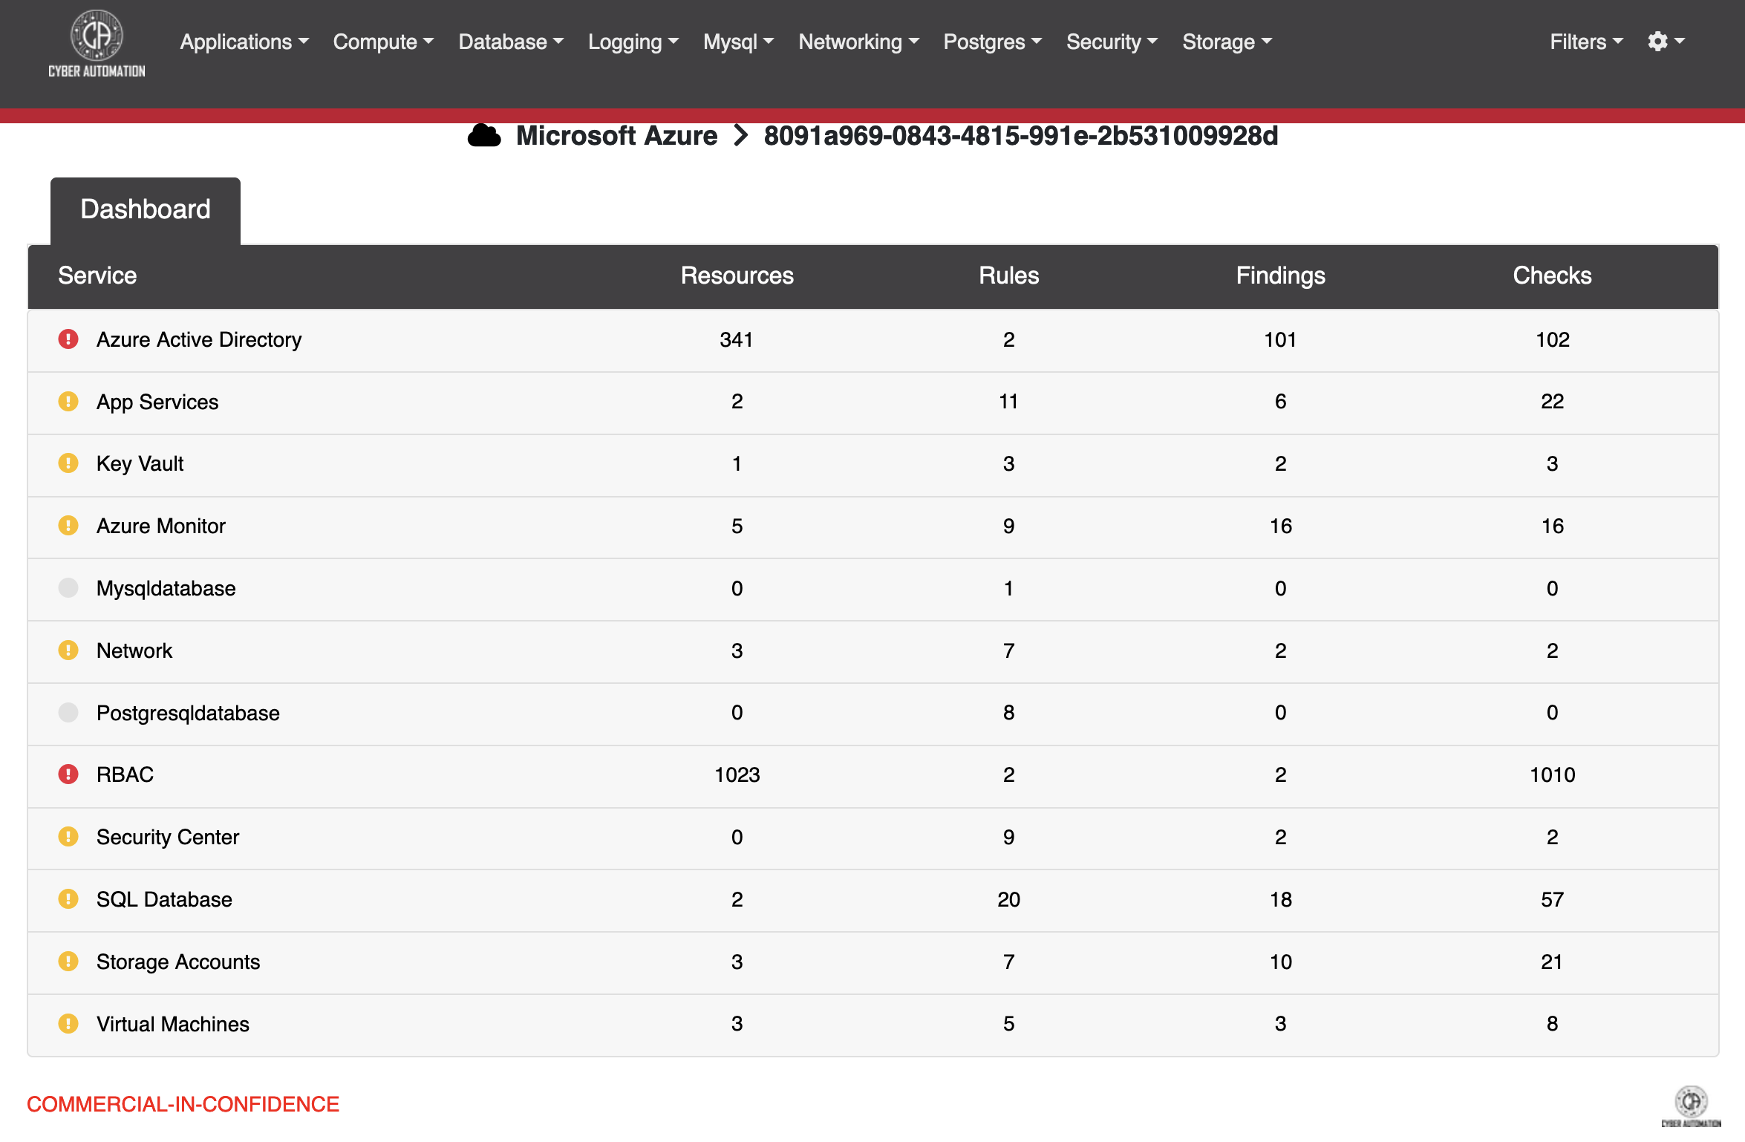The width and height of the screenshot is (1745, 1142).
Task: Click the 11 rules value for App Services
Action: point(1008,402)
